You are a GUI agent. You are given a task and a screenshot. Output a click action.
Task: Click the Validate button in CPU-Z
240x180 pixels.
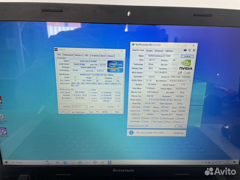[105, 112]
